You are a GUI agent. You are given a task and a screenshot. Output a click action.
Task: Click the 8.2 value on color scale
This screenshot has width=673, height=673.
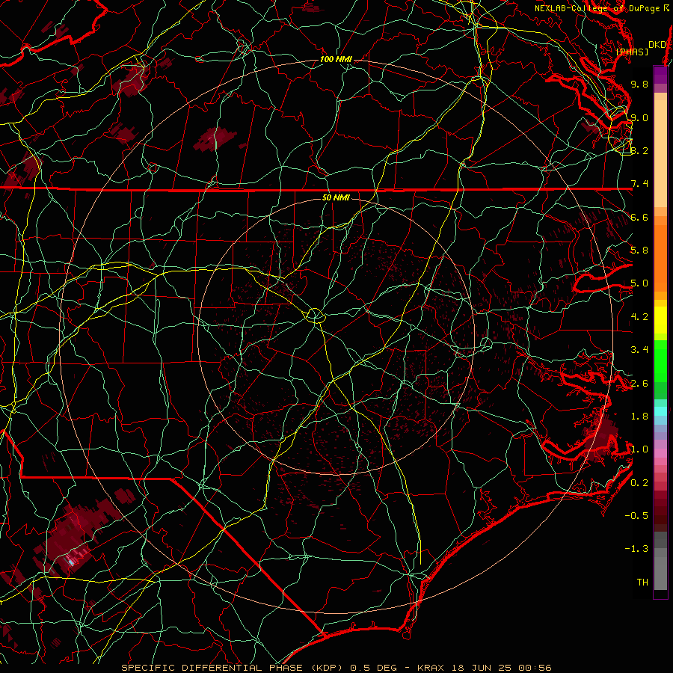tap(639, 151)
